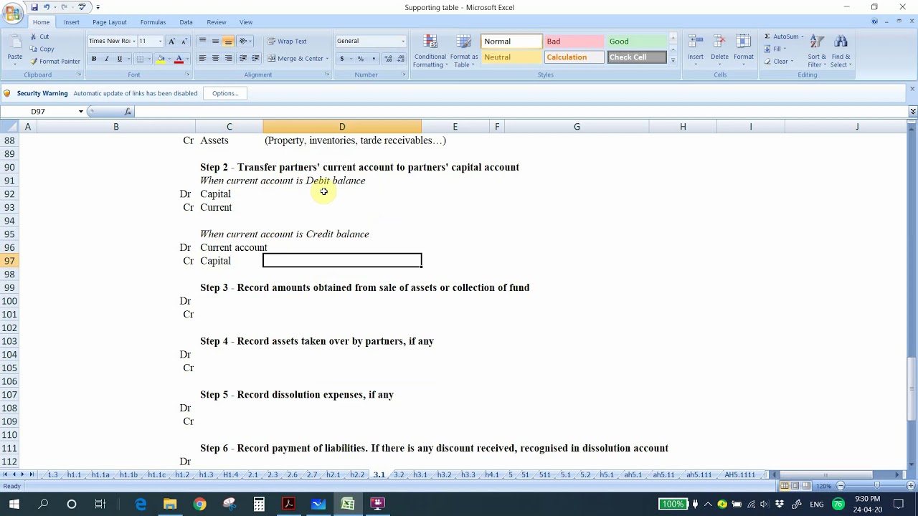Screen dimensions: 918x516
Task: Click the Decrease Indent icon
Action: [243, 59]
